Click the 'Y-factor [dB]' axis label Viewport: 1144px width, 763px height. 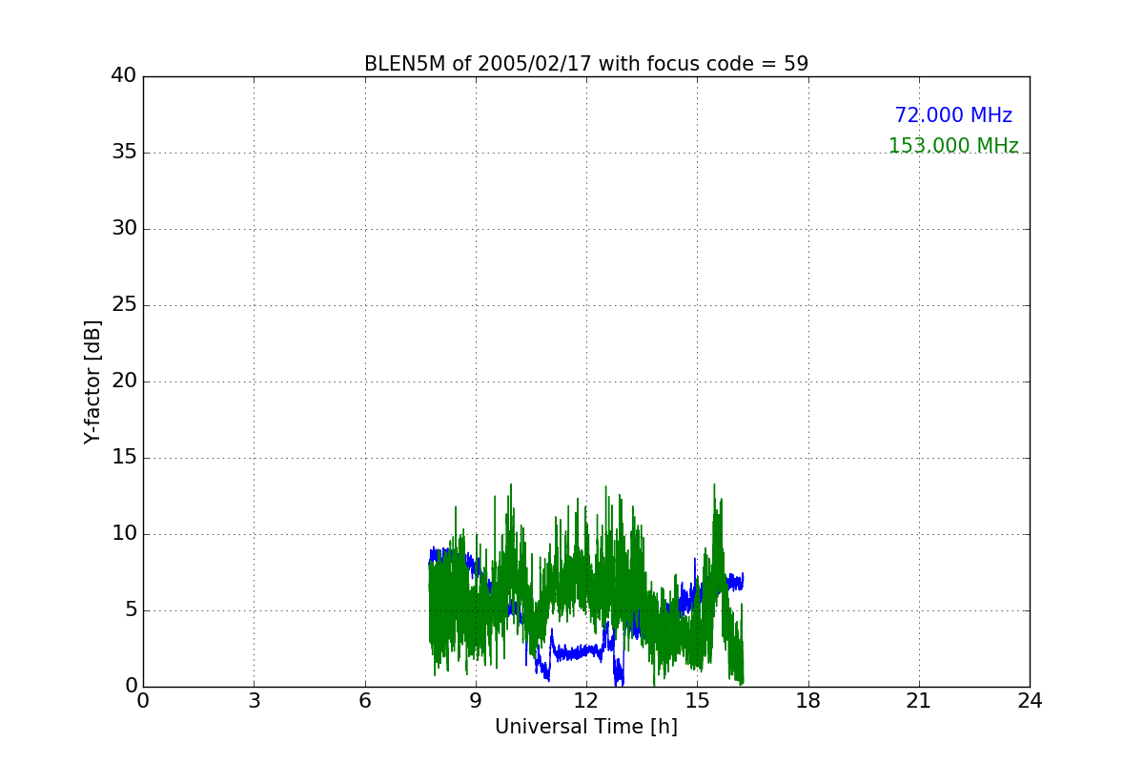[92, 381]
